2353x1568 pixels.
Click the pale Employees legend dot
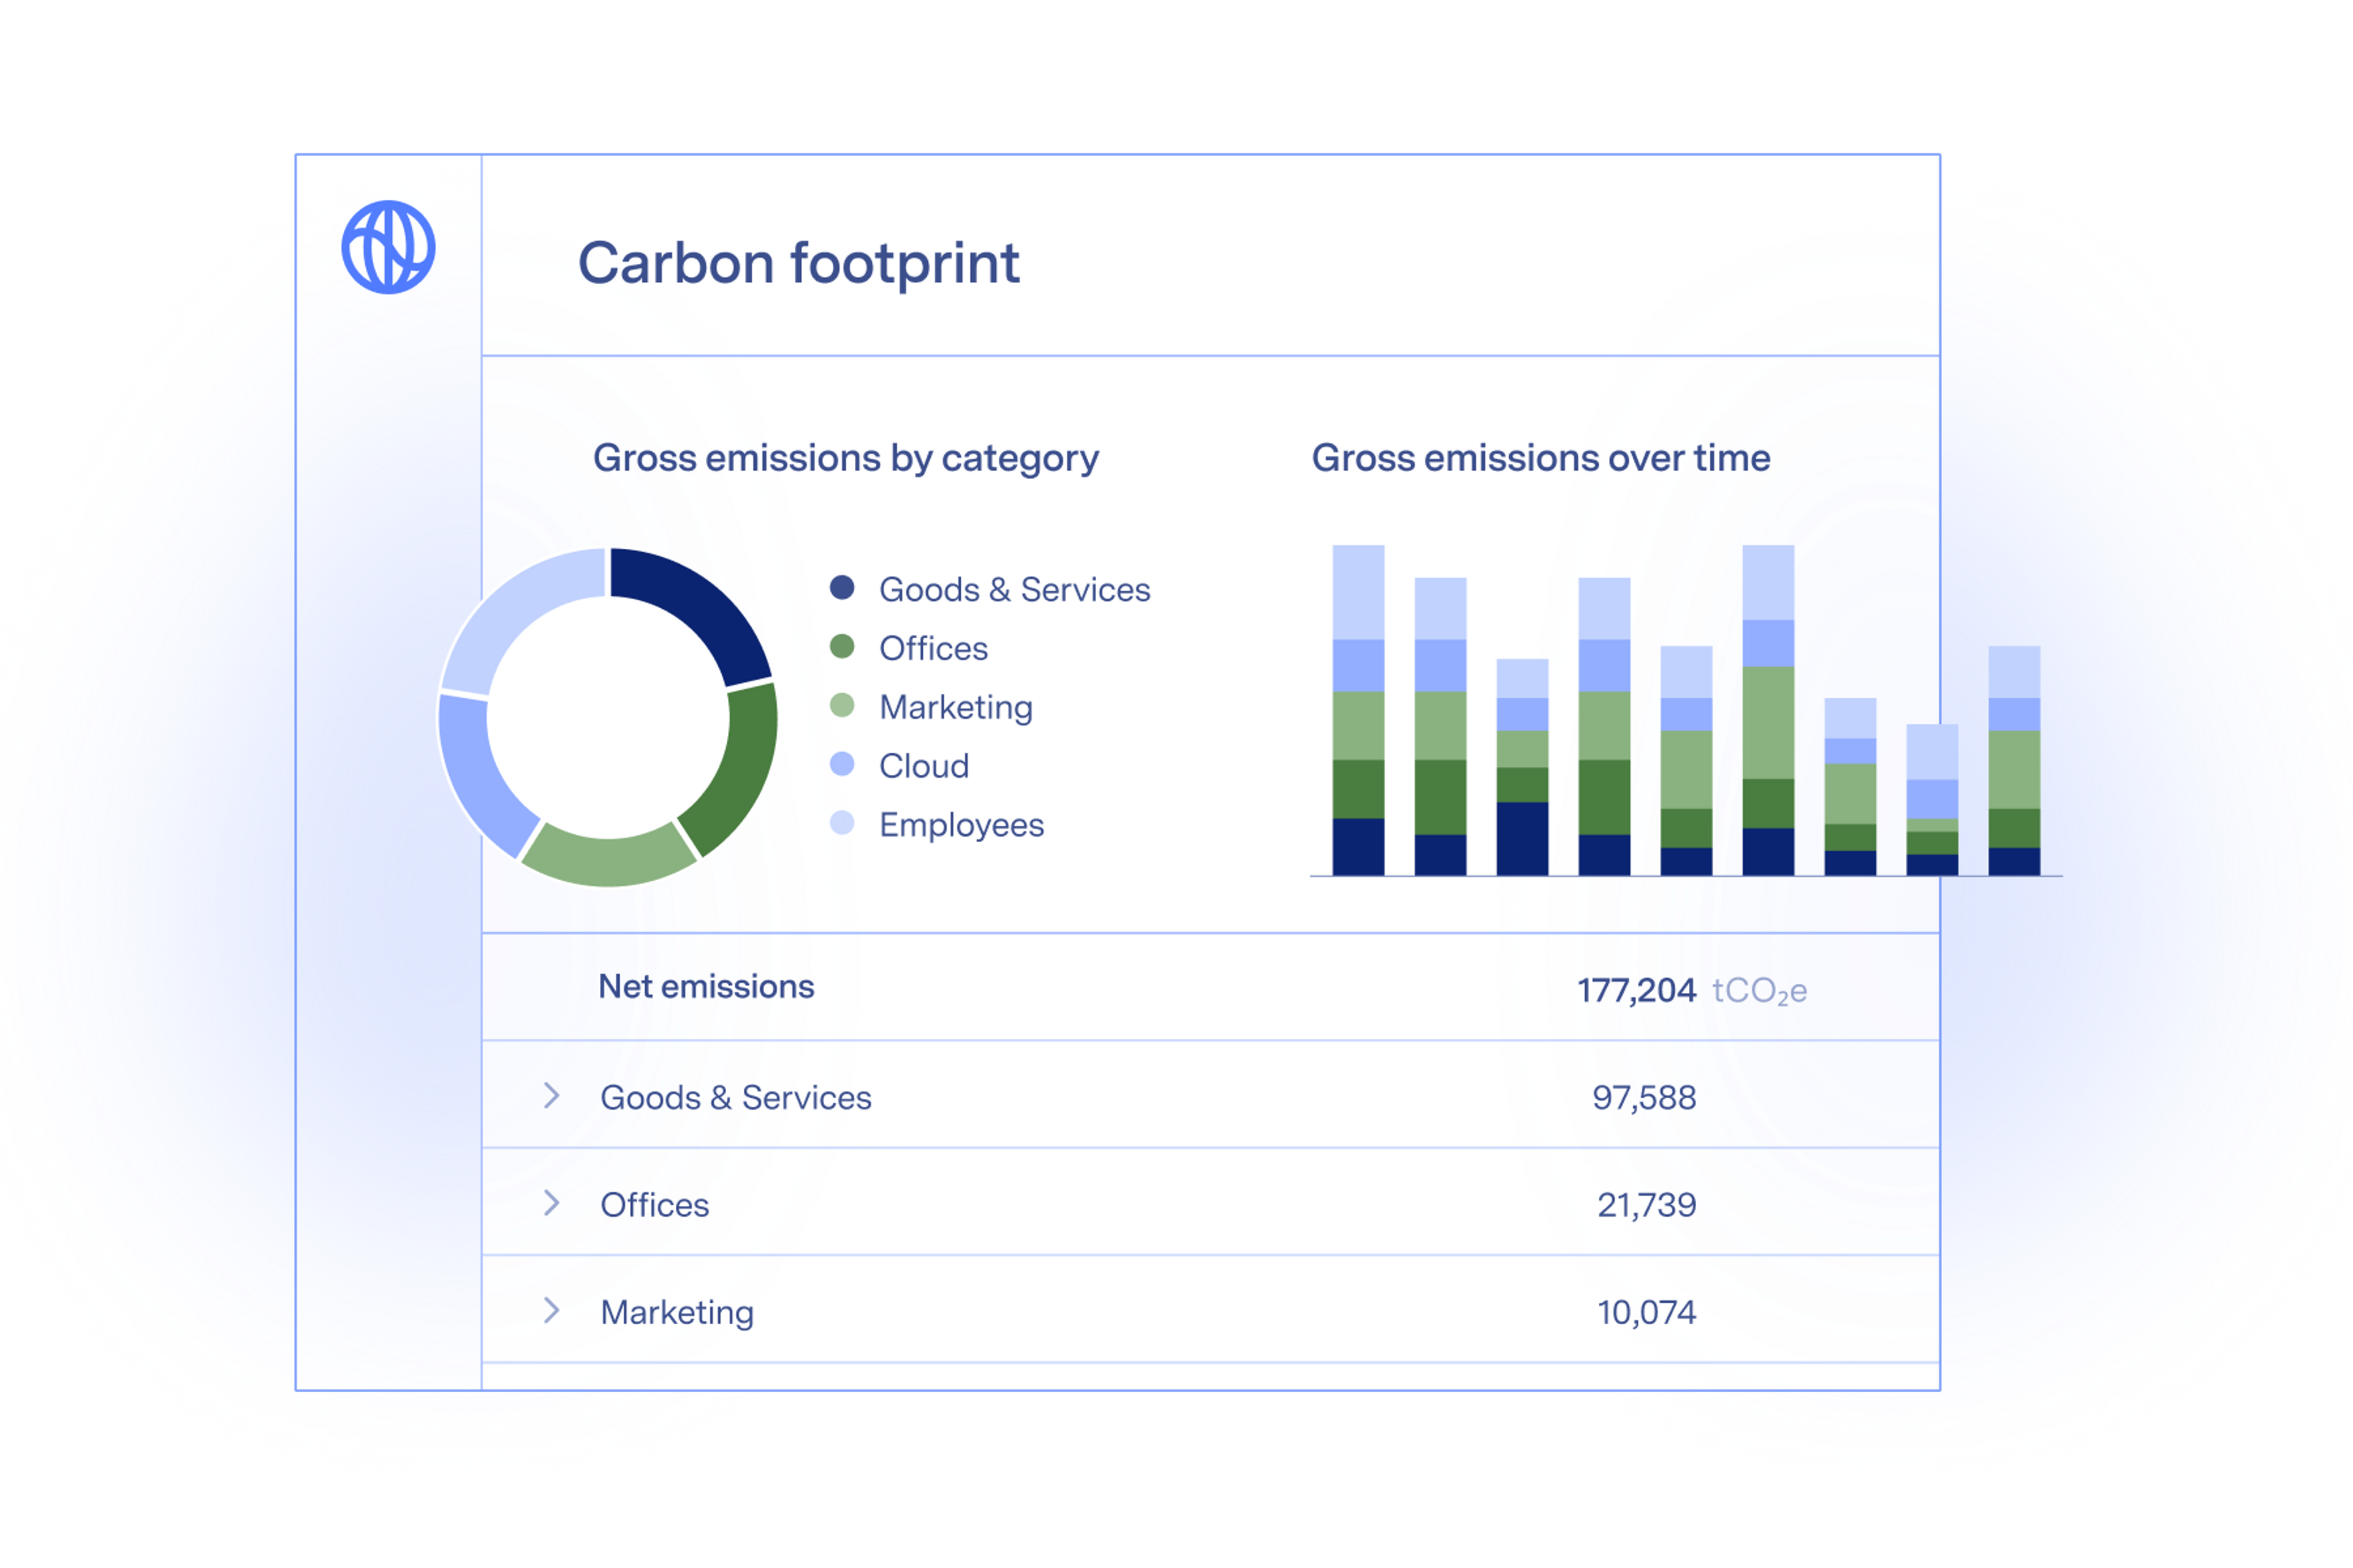point(843,824)
